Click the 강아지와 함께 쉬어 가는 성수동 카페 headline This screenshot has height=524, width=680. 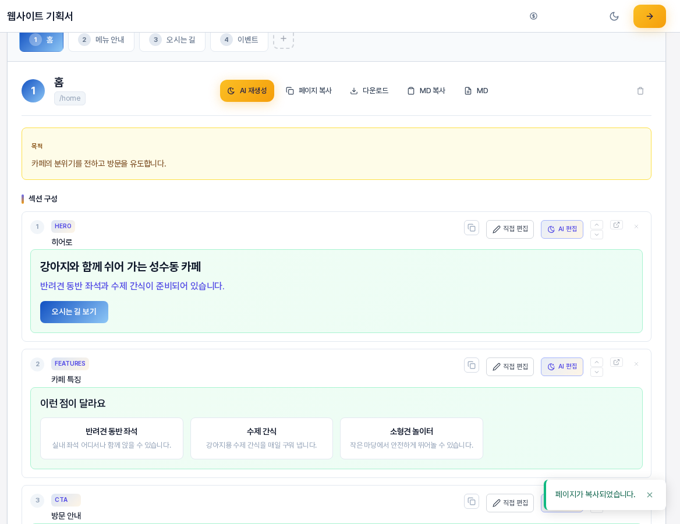(x=120, y=266)
